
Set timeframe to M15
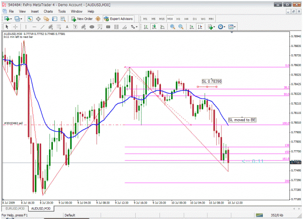click(161, 19)
